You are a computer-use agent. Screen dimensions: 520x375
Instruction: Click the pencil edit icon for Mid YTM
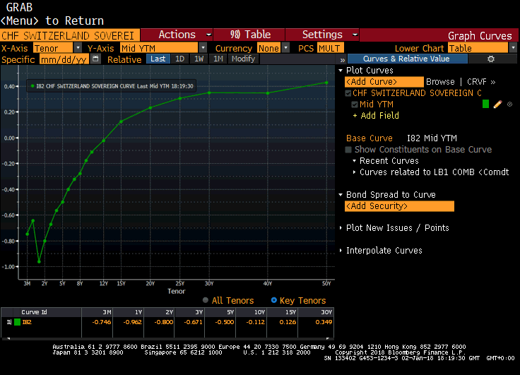(497, 105)
